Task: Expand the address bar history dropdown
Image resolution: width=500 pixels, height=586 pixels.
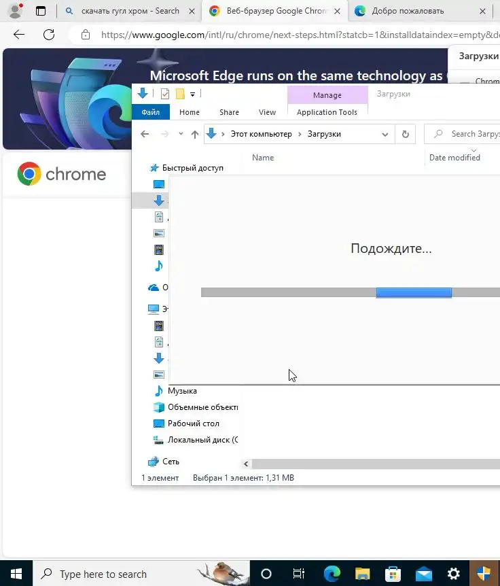Action: (x=385, y=134)
